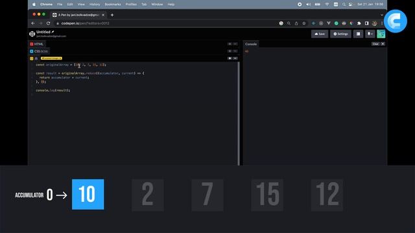Click the codepen.io address bar
The height and width of the screenshot is (233, 415).
(167, 23)
